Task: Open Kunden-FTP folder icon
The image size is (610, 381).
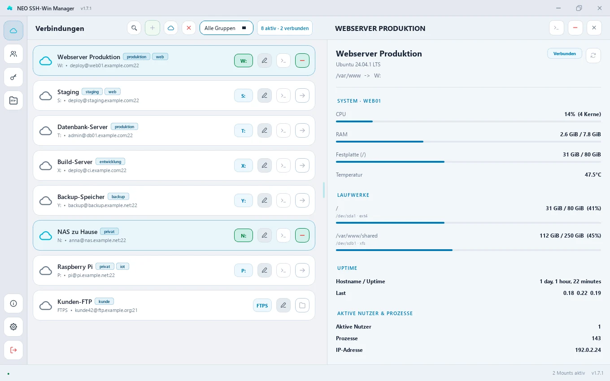Action: tap(302, 305)
